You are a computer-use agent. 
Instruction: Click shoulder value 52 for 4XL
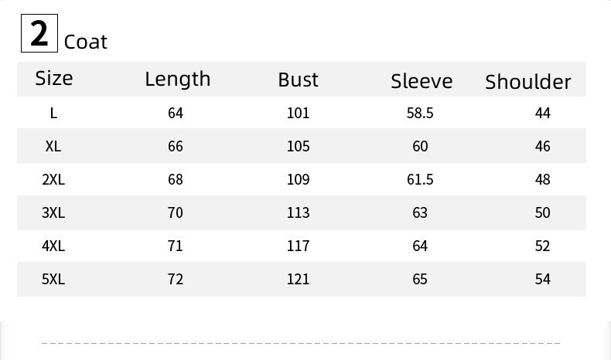click(x=542, y=246)
